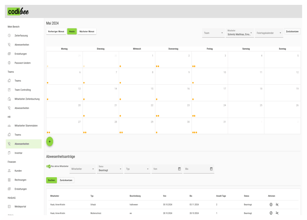Screen dimensions: 307x220
Task: Click the green plus add-absence button
Action: point(50,142)
